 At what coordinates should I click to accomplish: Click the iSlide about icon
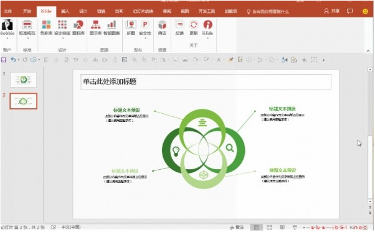(x=207, y=25)
